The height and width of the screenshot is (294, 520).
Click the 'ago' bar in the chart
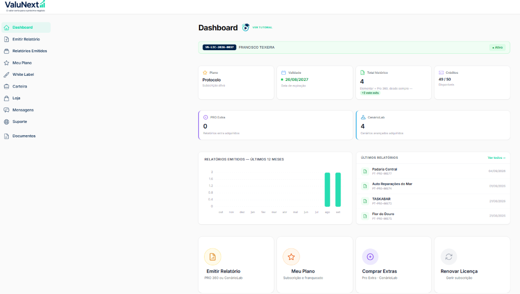pyautogui.click(x=327, y=190)
